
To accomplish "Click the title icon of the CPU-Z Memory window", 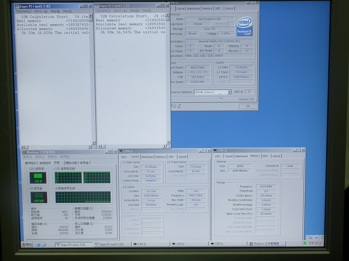I will tap(215, 151).
